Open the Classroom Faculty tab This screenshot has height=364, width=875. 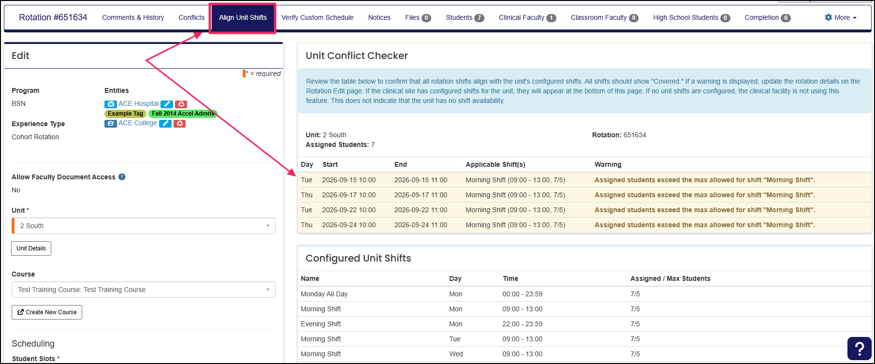click(x=604, y=17)
